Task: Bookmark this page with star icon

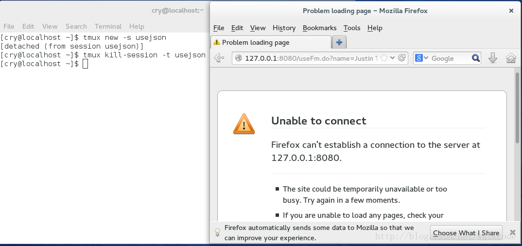Action: [384, 58]
